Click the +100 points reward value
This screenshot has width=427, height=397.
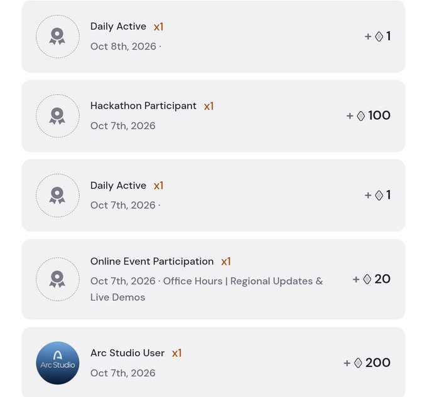click(369, 116)
